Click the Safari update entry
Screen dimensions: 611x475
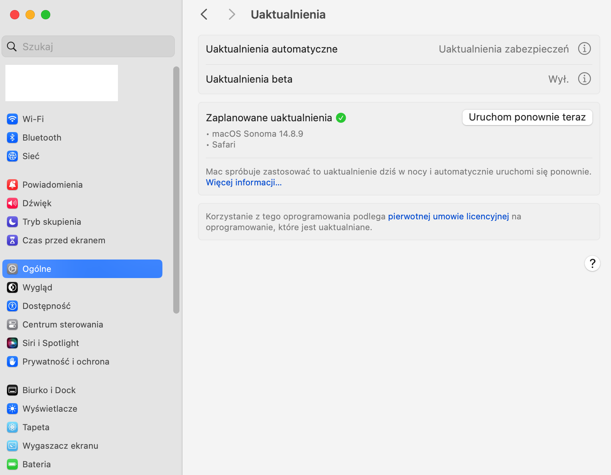(x=224, y=144)
